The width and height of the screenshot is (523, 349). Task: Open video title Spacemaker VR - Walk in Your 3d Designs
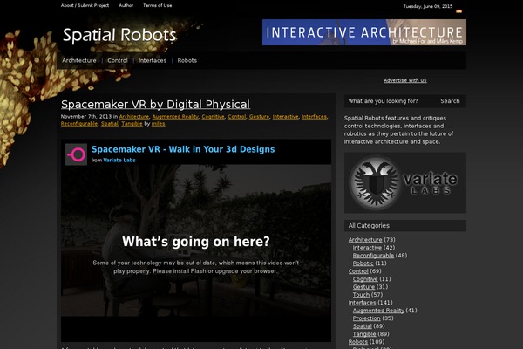[183, 149]
